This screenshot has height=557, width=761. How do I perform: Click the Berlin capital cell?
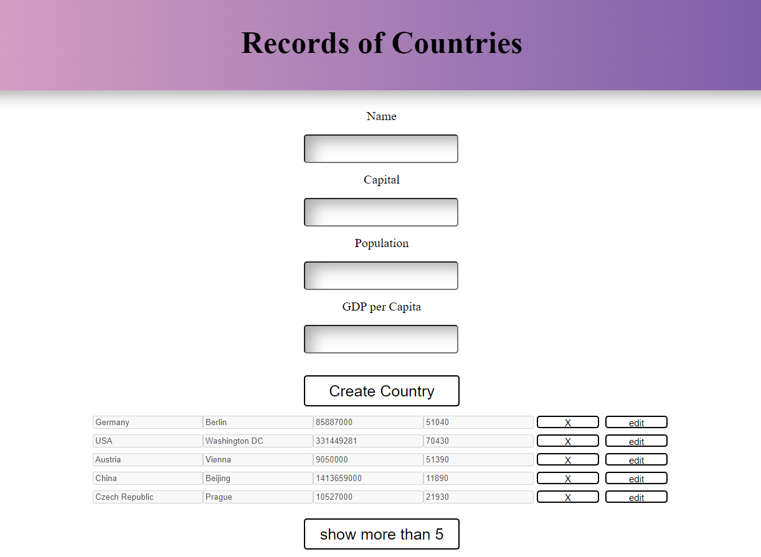[x=258, y=422]
